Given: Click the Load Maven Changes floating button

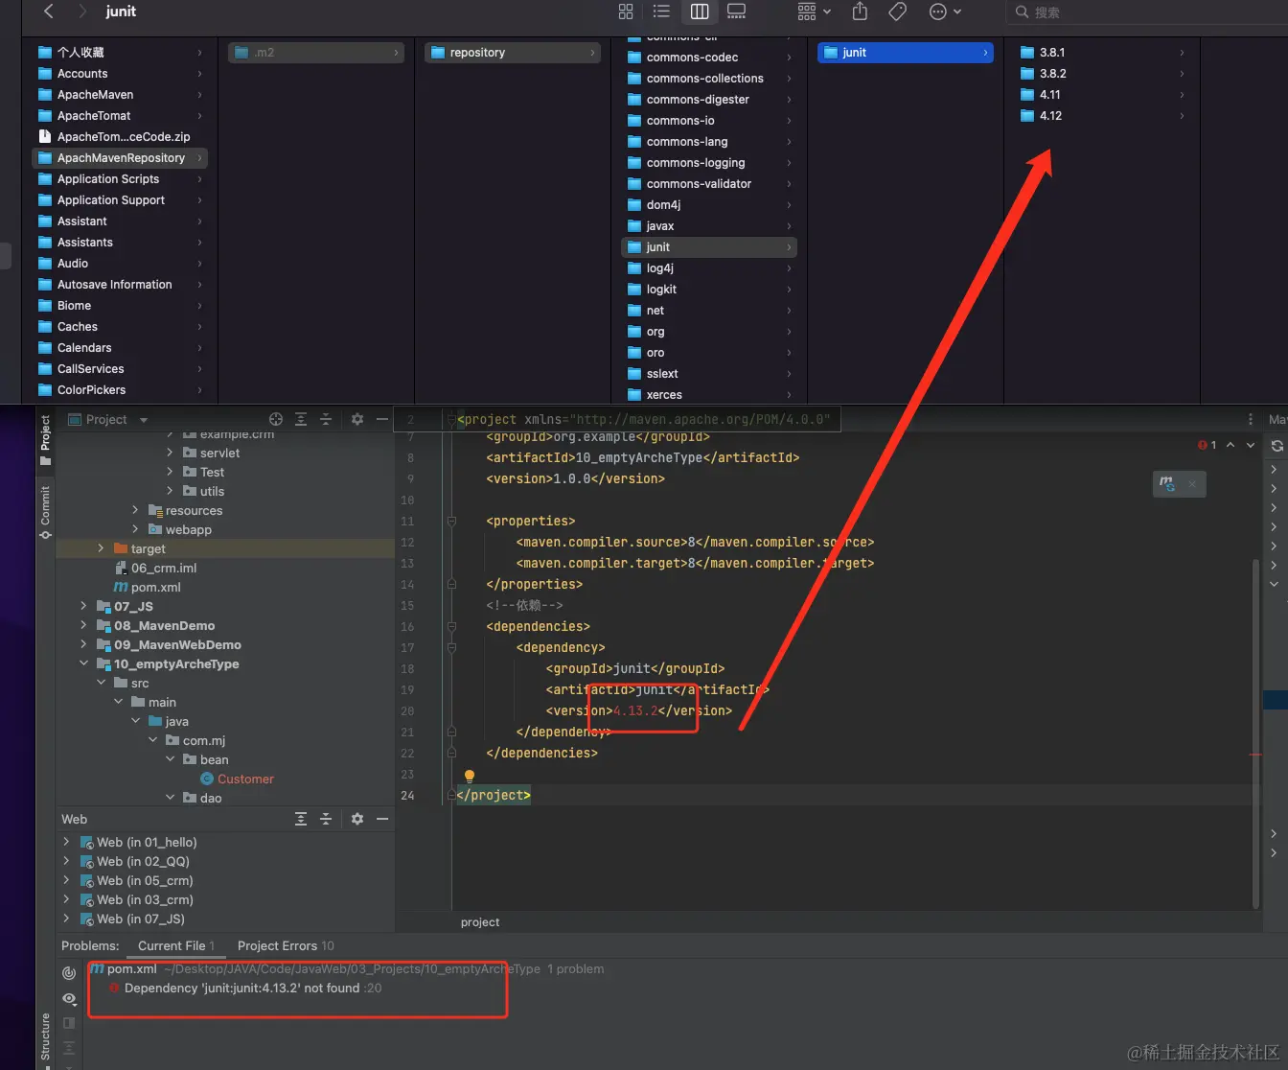Looking at the screenshot, I should (1166, 484).
